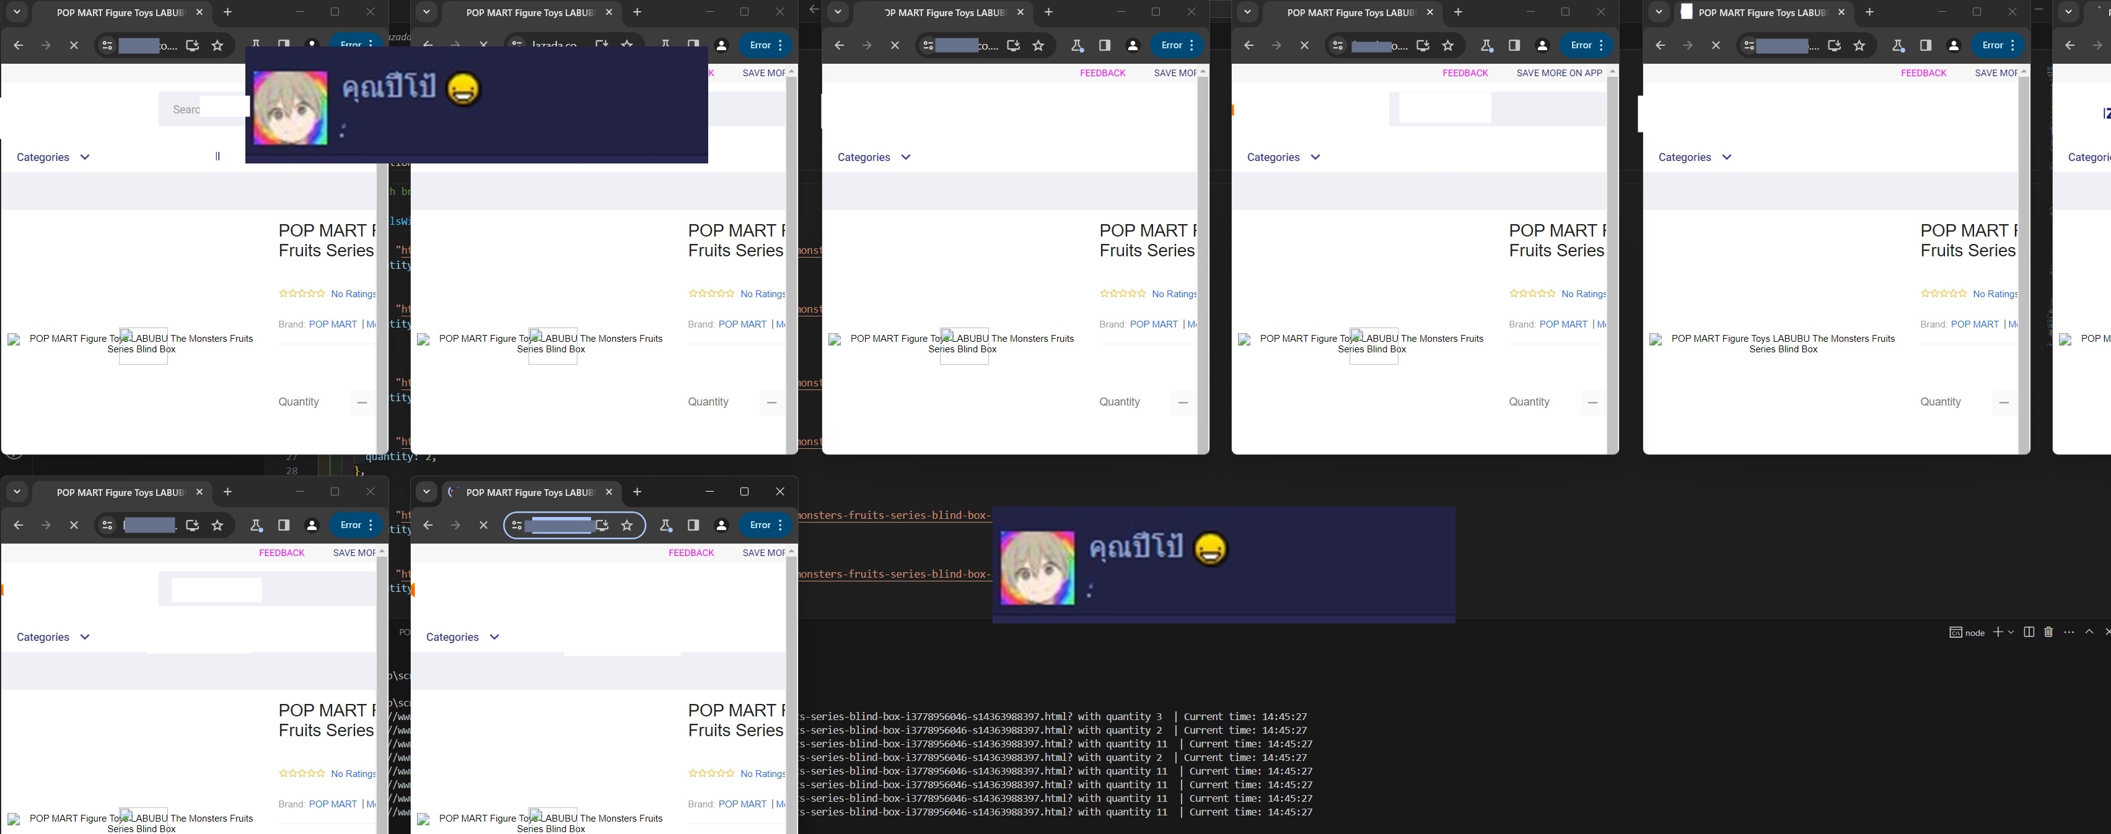Screen dimensions: 2111x834
Task: Close POP MART tab in second top-row window
Action: pos(609,12)
